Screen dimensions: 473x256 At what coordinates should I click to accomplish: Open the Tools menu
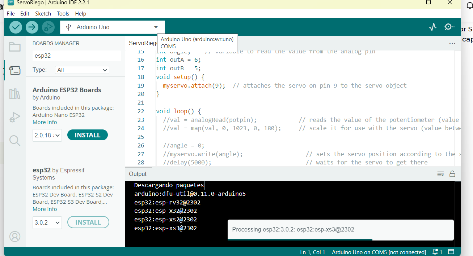point(63,13)
